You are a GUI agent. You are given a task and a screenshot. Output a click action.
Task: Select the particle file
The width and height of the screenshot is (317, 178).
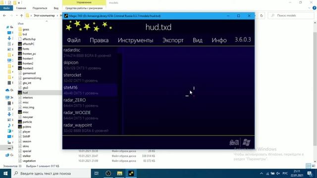(27, 122)
